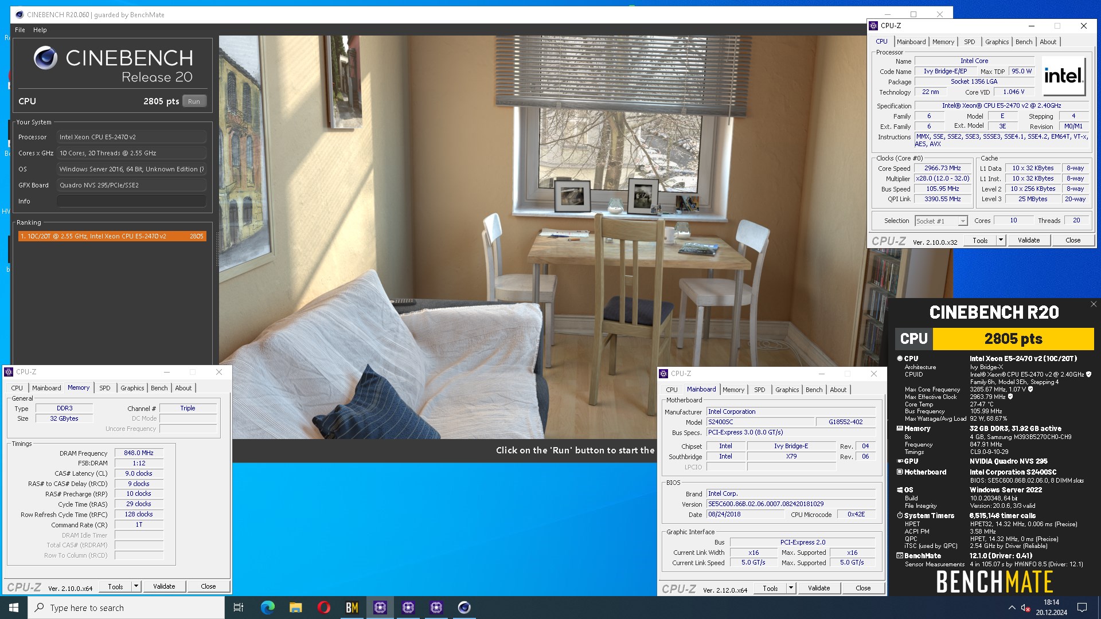Expand Tools dropdown arrow in bottom-left CPU-Z window
Image resolution: width=1101 pixels, height=619 pixels.
click(x=136, y=587)
